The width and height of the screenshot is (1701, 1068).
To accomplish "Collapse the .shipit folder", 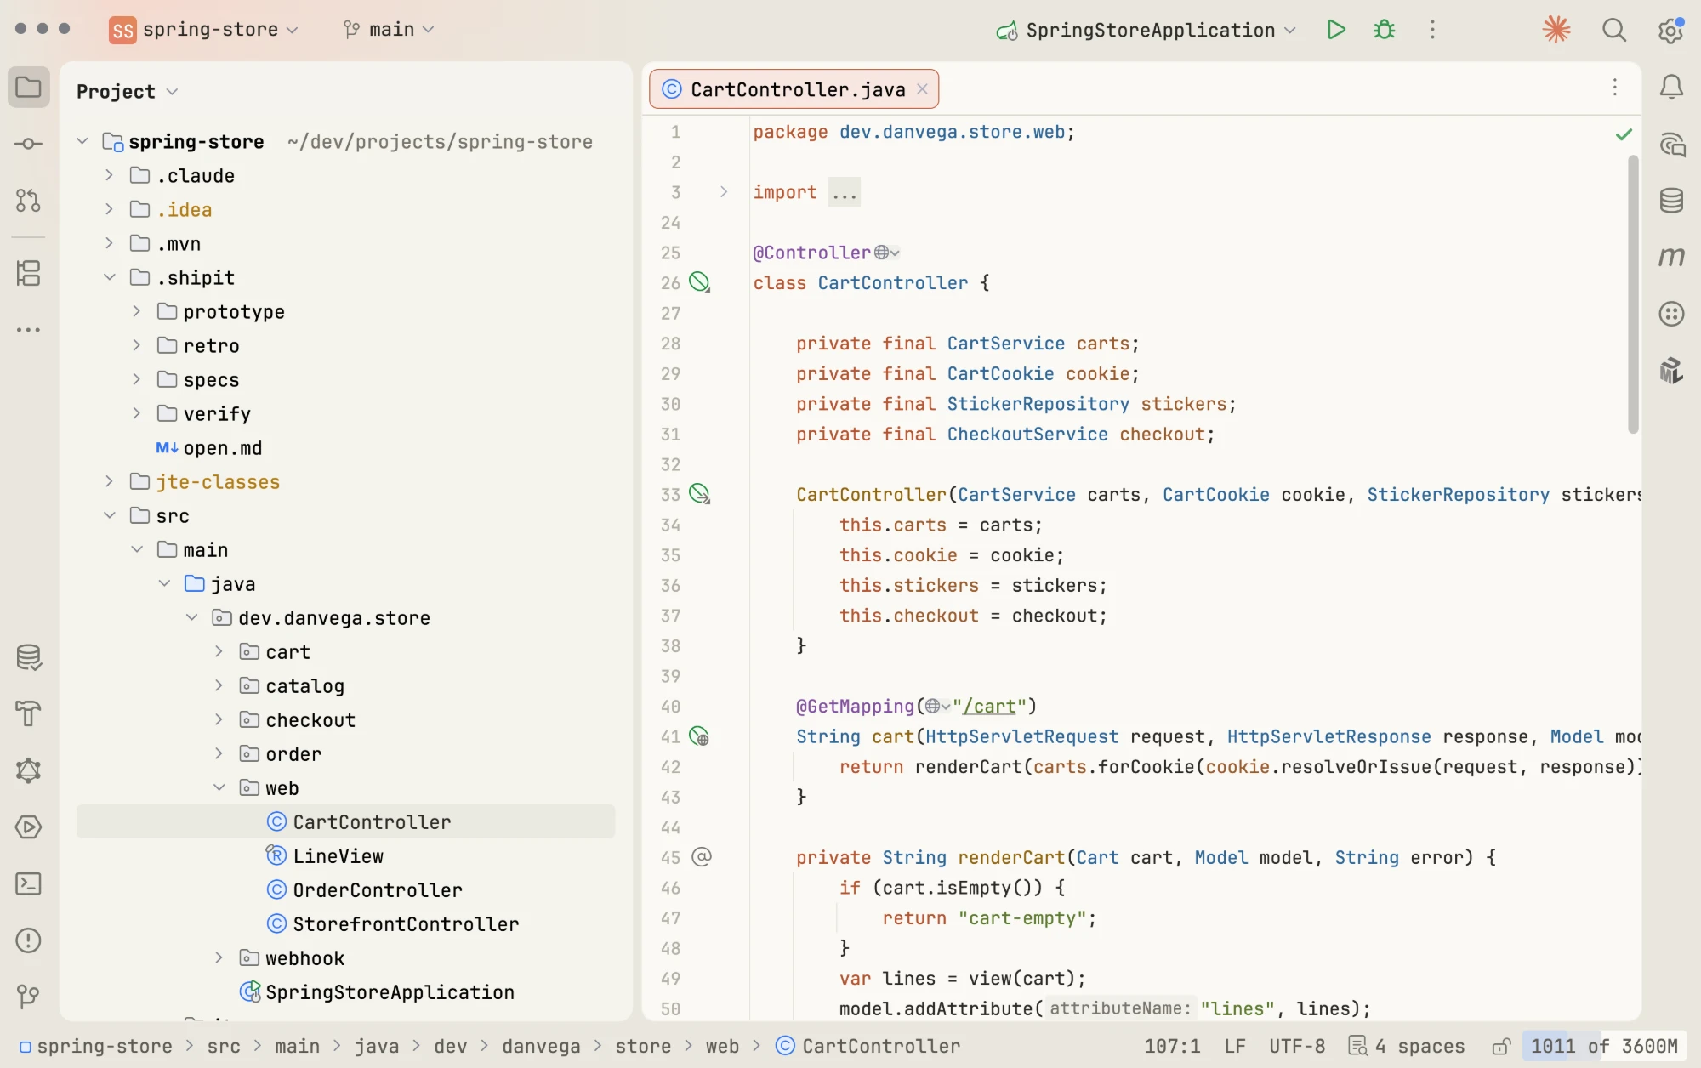I will pos(109,277).
